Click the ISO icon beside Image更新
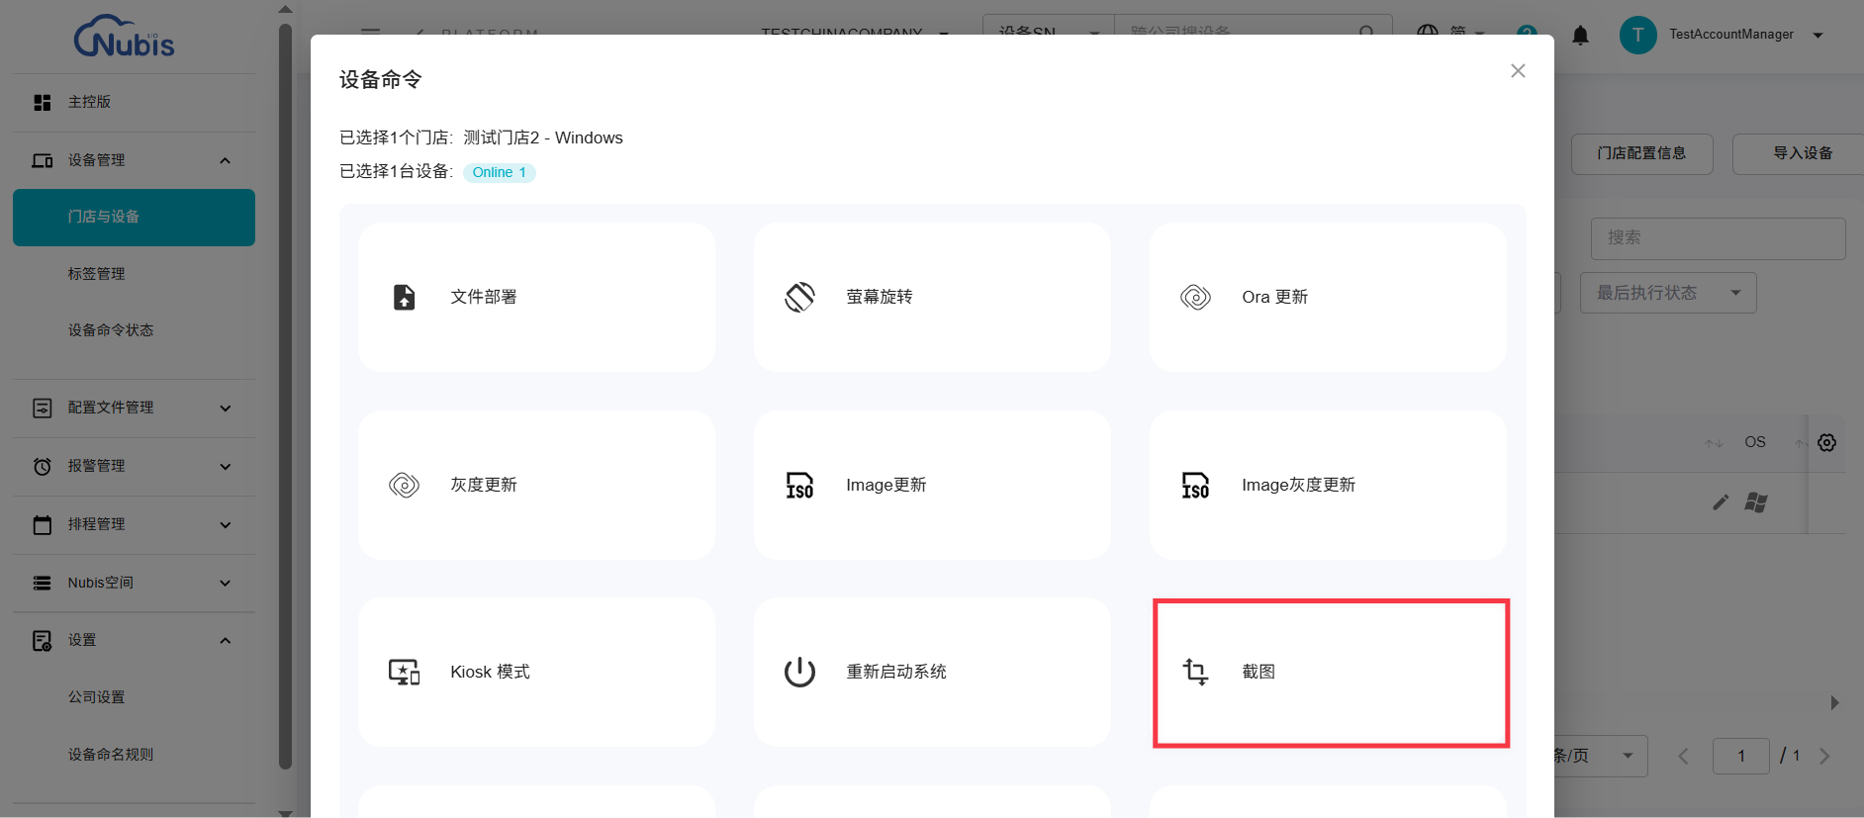This screenshot has height=818, width=1864. click(x=799, y=485)
